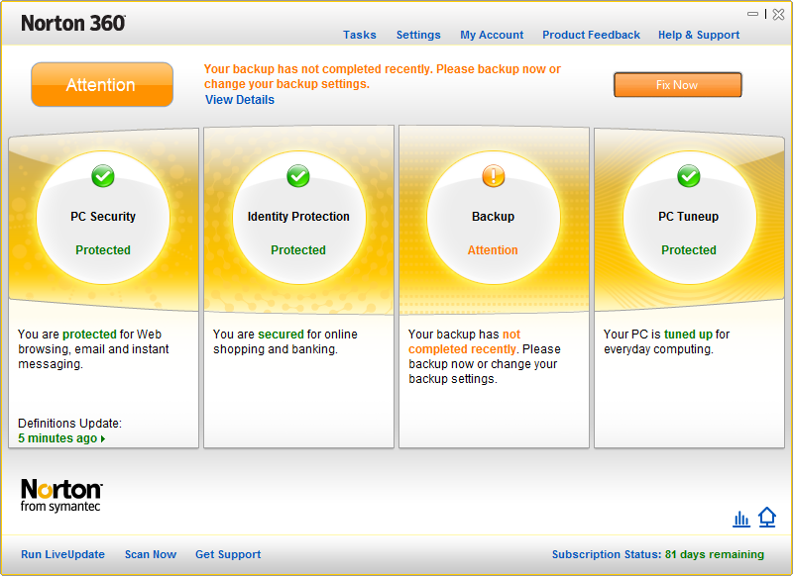This screenshot has width=793, height=576.
Task: Click the 'tuned up for everyday computing' description
Action: [x=666, y=341]
